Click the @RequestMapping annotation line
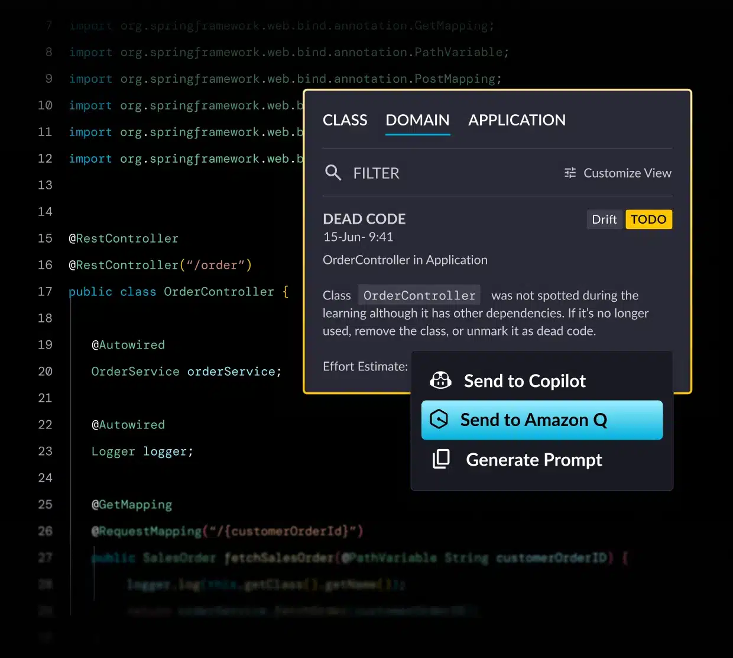The width and height of the screenshot is (733, 658). point(227,531)
